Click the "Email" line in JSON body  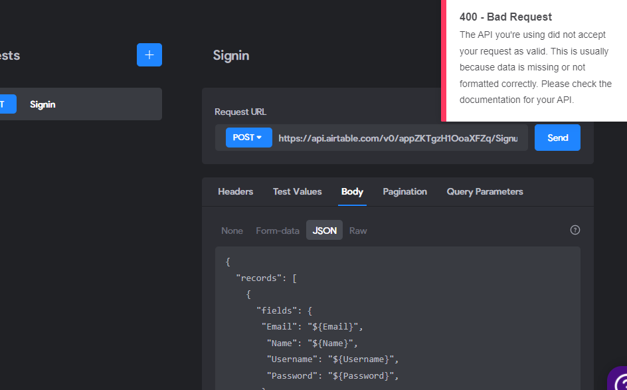tap(312, 327)
